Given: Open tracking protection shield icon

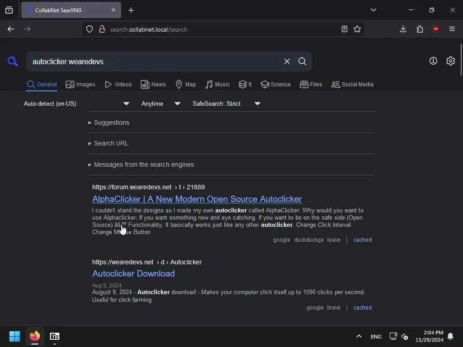Looking at the screenshot, I should point(90,29).
